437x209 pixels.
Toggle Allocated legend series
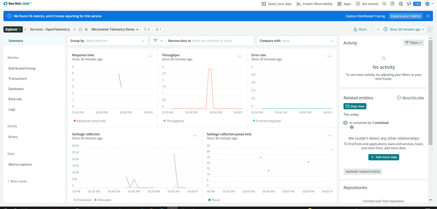tap(102, 200)
